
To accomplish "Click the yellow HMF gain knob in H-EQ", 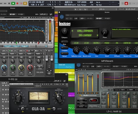I will pos(21,68).
